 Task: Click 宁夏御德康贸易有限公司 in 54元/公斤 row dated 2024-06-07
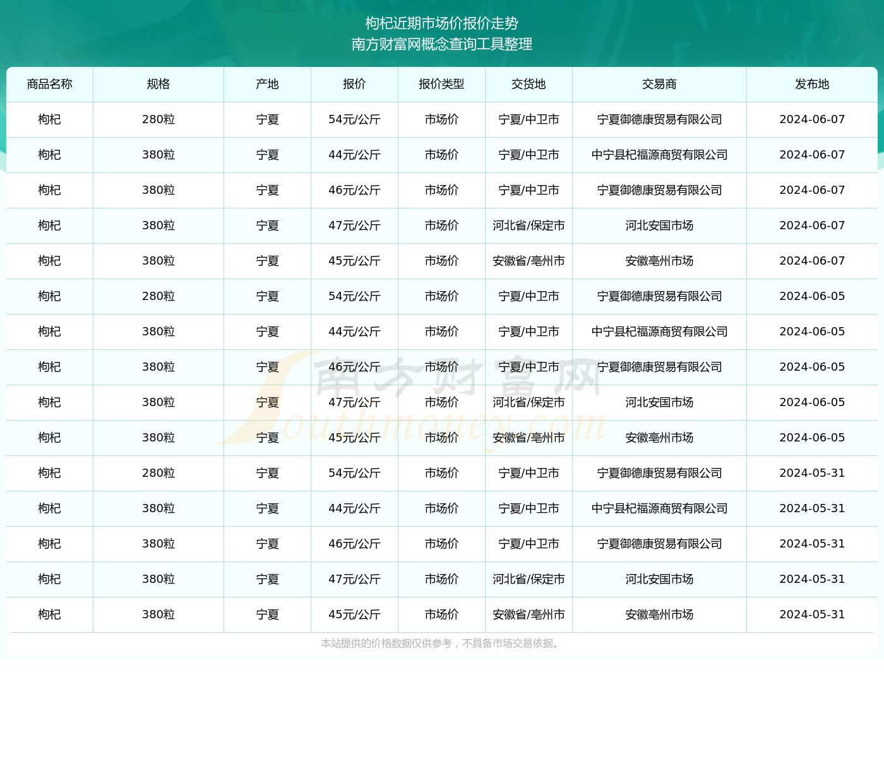[659, 119]
